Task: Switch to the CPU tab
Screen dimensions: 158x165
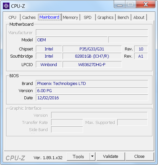Action: click(12, 17)
